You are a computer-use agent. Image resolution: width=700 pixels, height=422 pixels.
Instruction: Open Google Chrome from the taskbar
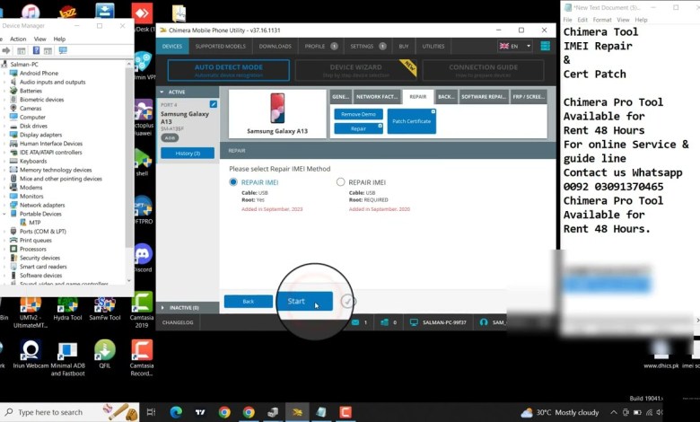224,412
